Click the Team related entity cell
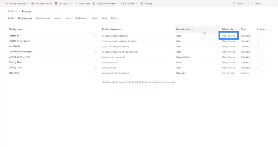The width and height of the screenshot is (278, 147). (x=179, y=62)
